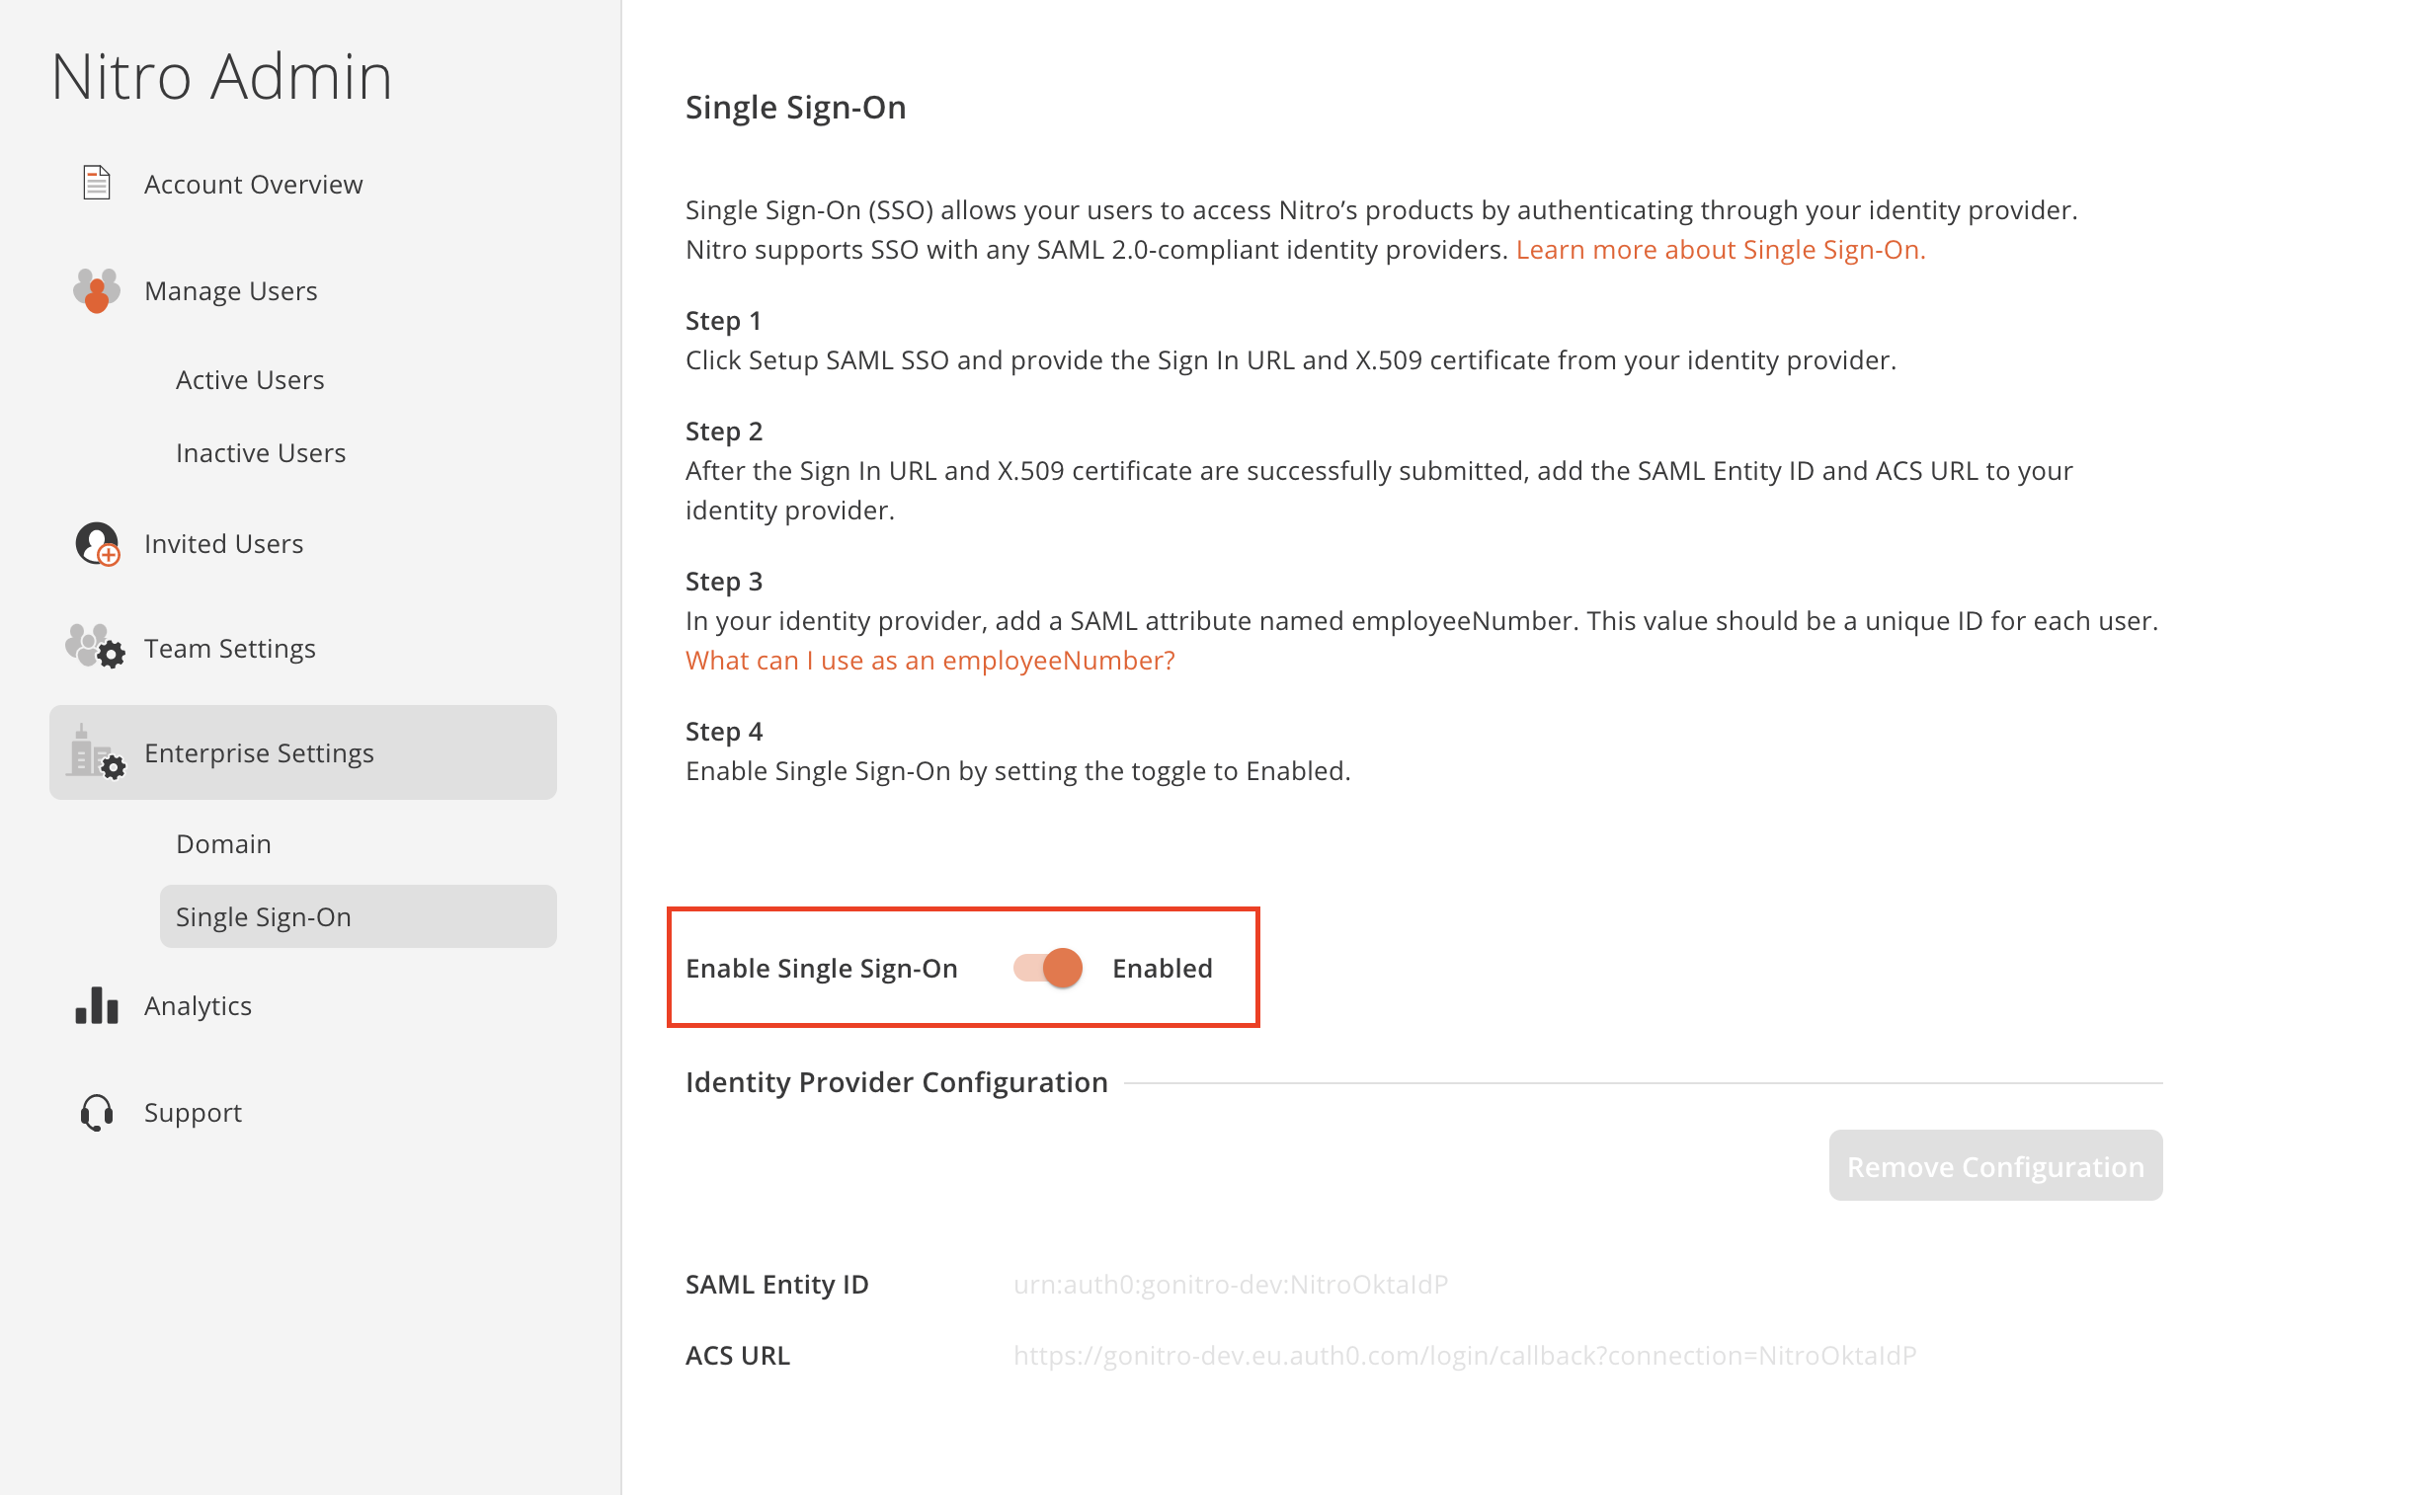
Task: Click the ACS URL value field
Action: (x=1465, y=1356)
